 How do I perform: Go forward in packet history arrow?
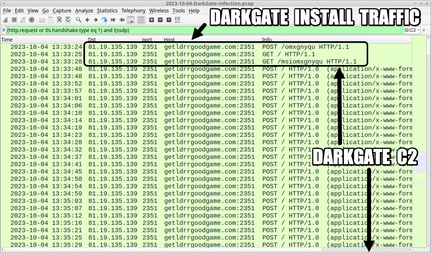click(96, 20)
